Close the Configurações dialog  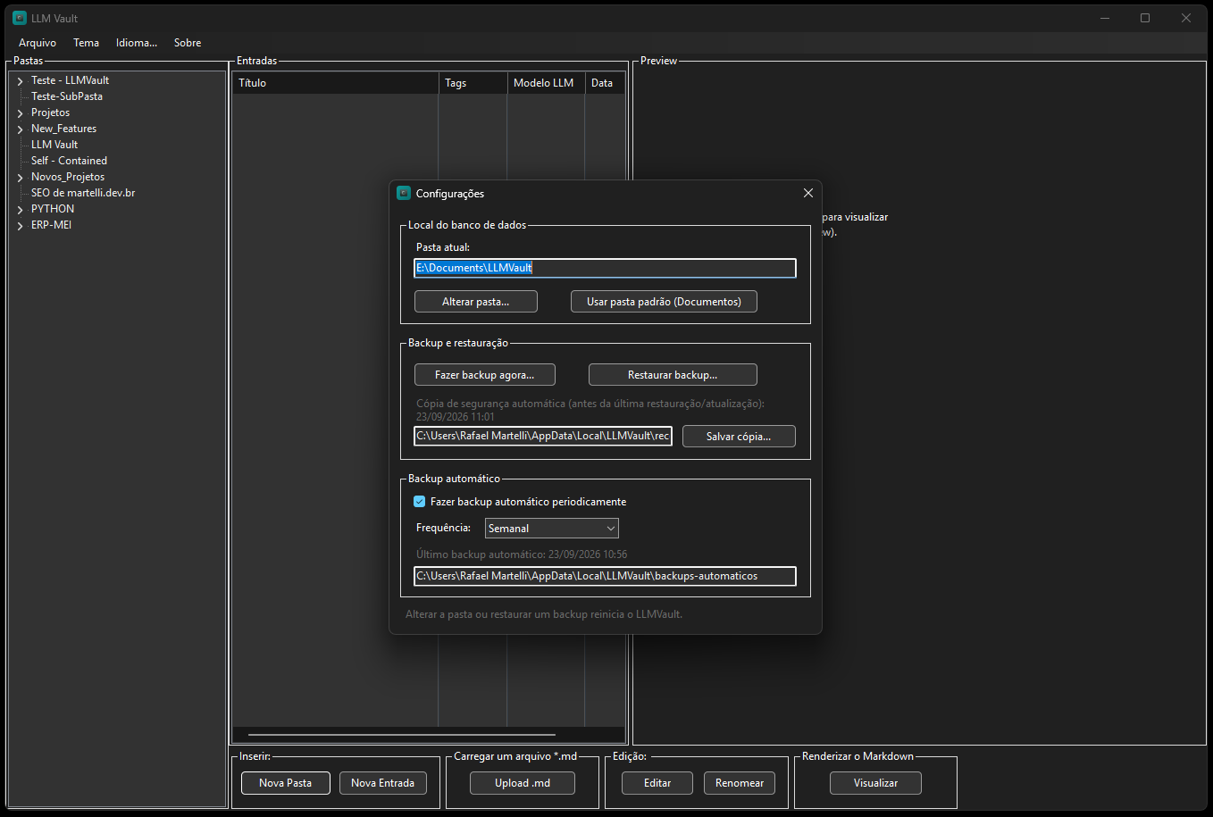point(808,193)
